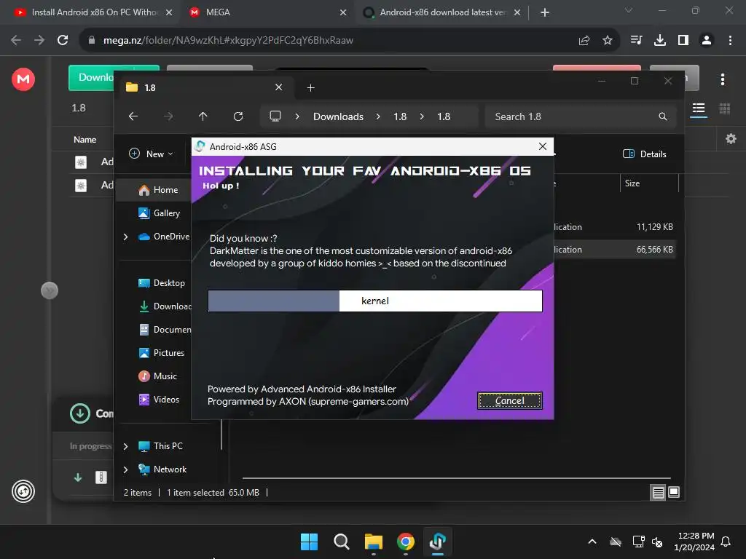Open the Android-x86 installer taskbar icon
The height and width of the screenshot is (559, 746).
tap(437, 542)
